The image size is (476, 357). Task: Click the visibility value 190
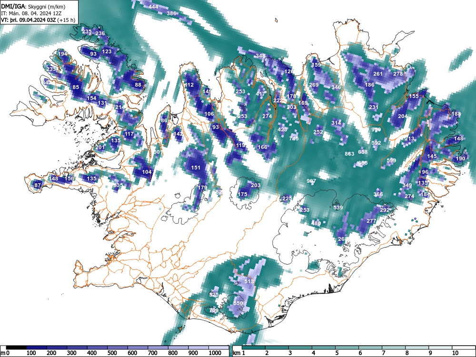click(460, 159)
